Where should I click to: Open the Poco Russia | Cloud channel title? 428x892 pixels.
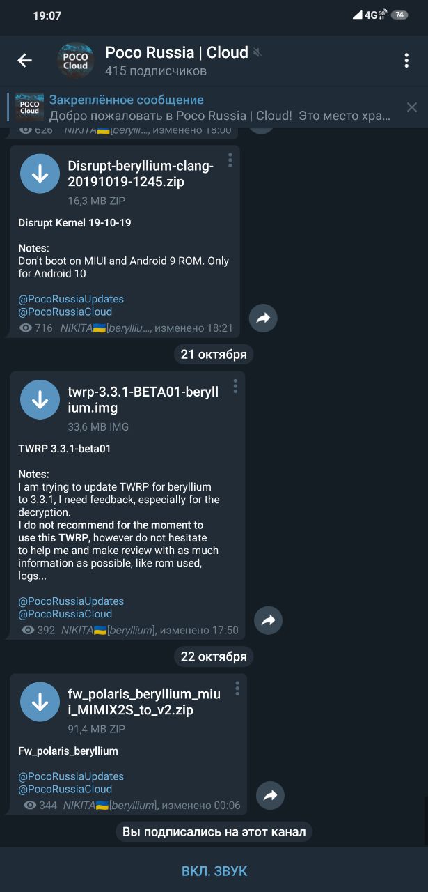pos(177,52)
